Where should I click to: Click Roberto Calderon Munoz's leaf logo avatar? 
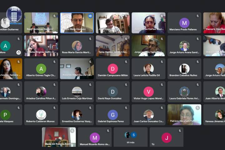[41, 115]
